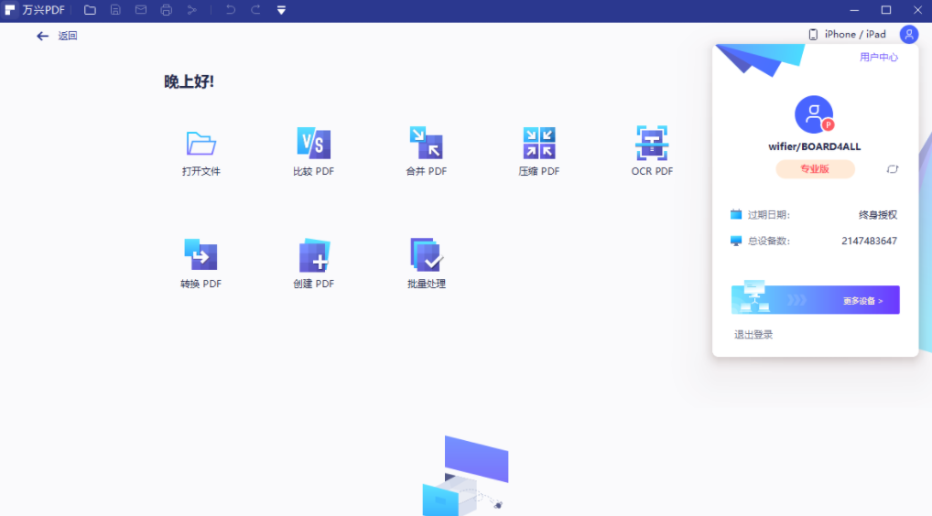Launch the 创建 PDF tool
Image resolution: width=932 pixels, height=516 pixels.
(x=313, y=264)
